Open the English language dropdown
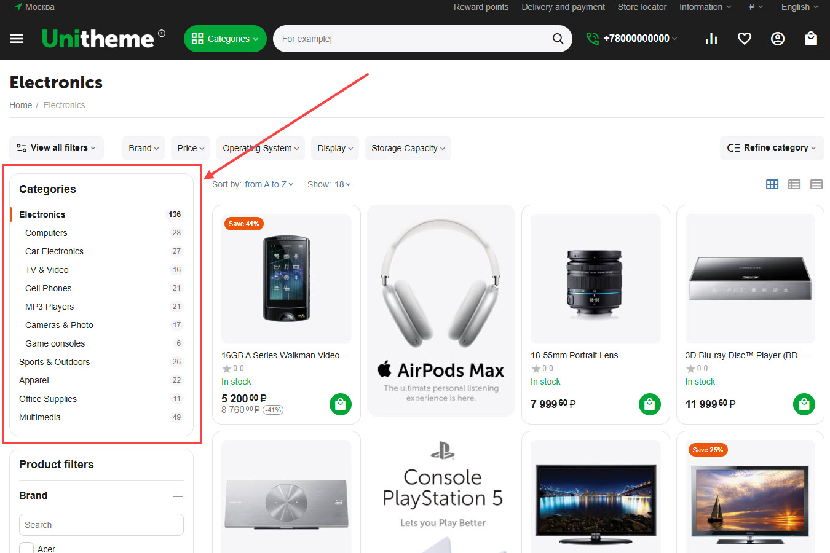Screen dimensions: 830x553 [x=800, y=7]
